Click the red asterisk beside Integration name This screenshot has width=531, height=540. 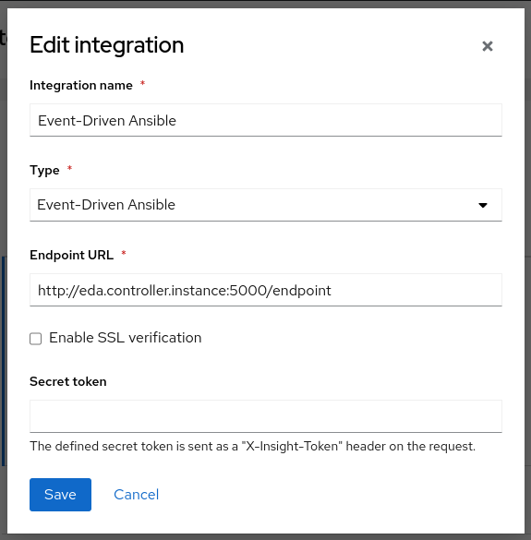coord(142,83)
